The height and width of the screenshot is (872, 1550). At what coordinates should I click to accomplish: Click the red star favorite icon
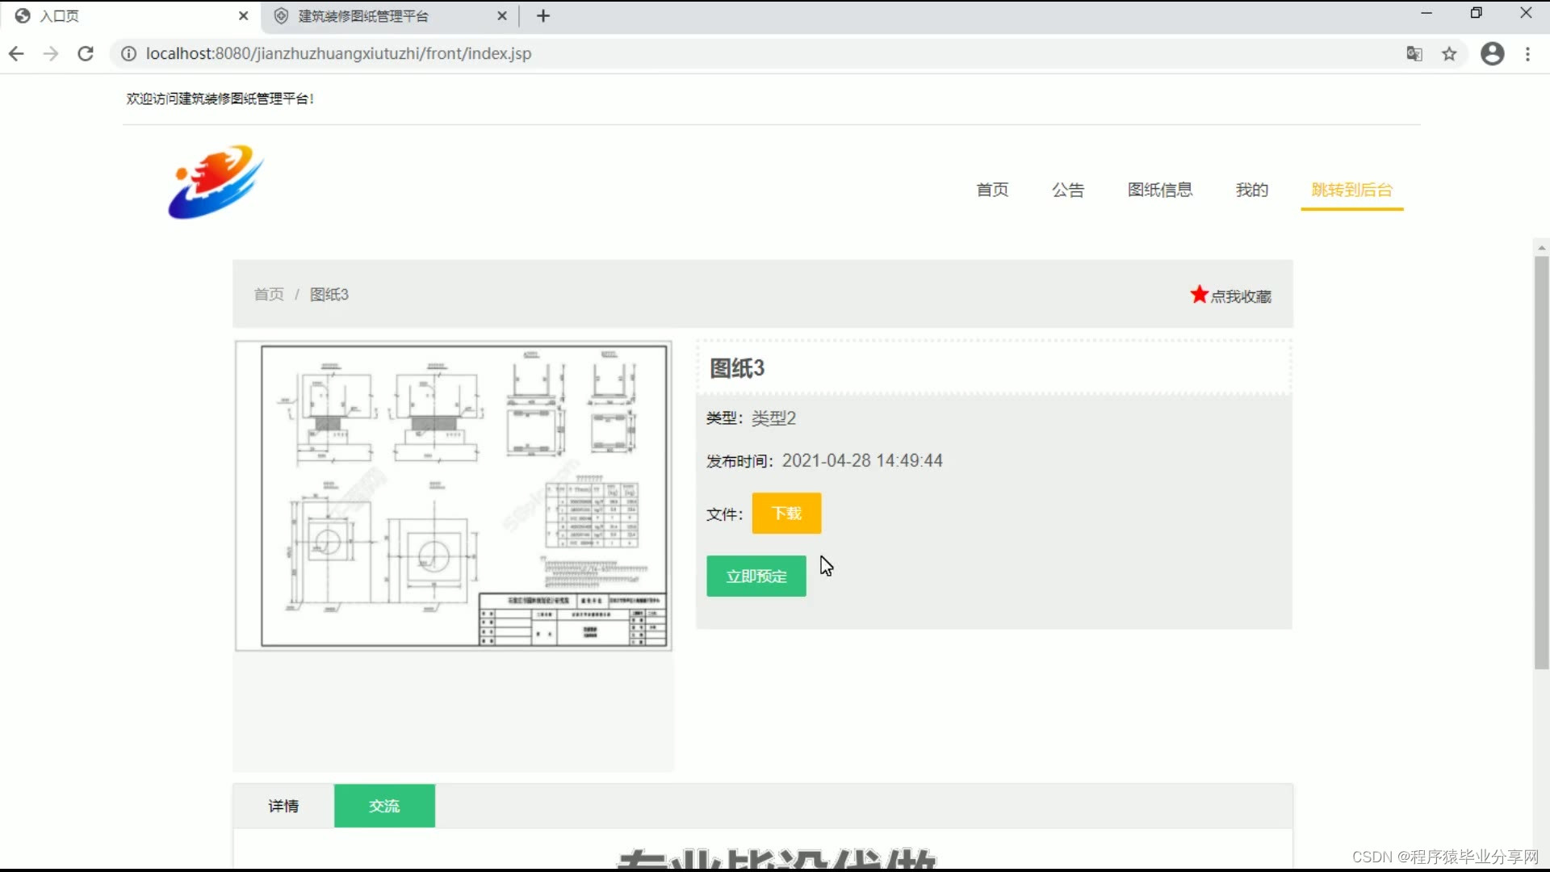point(1199,295)
